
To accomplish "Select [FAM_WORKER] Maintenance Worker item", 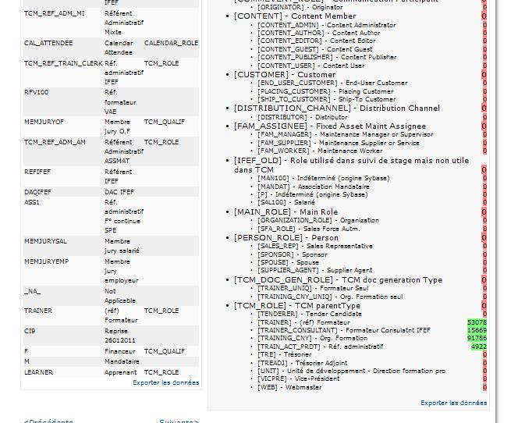I will tap(320, 151).
